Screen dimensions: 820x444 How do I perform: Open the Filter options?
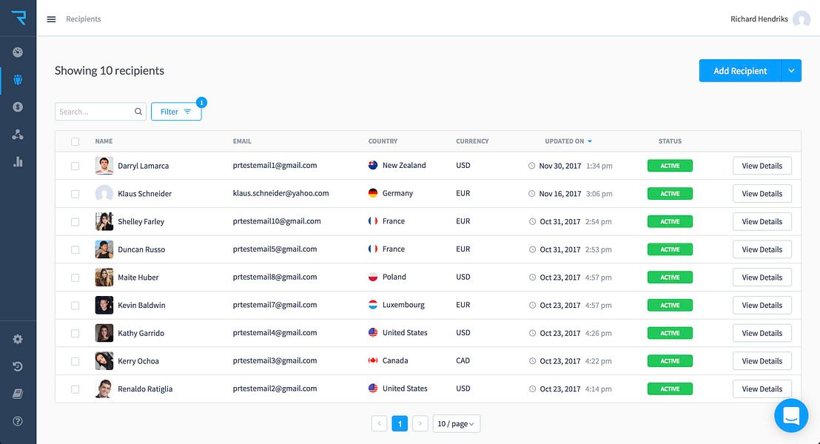176,112
